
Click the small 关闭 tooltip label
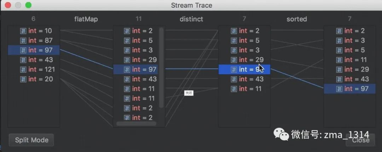(189, 93)
